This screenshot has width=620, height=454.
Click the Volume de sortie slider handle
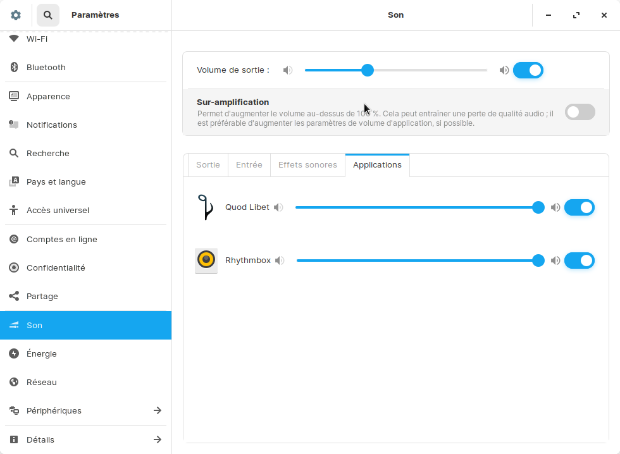tap(368, 70)
